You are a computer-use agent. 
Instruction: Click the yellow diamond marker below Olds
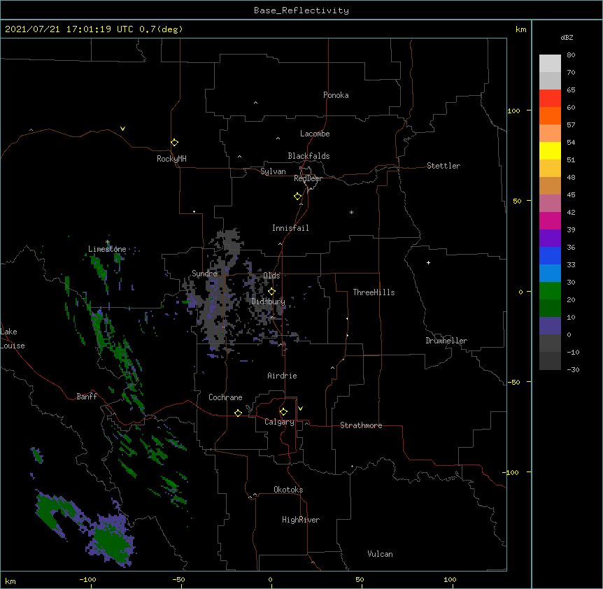(x=271, y=291)
